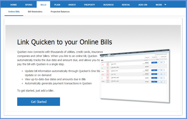
Task: Open the HOME tab
Action: click(14, 5)
